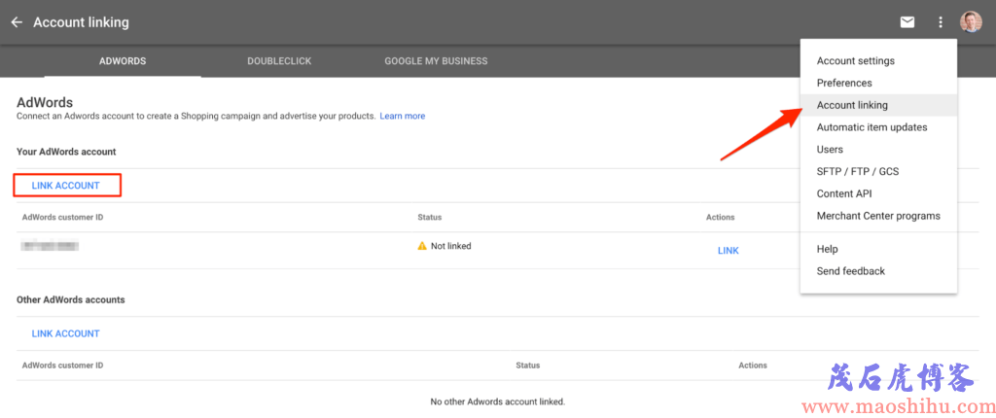Viewport: 996px width, 418px height.
Task: Choose Users in the menu
Action: click(x=878, y=150)
